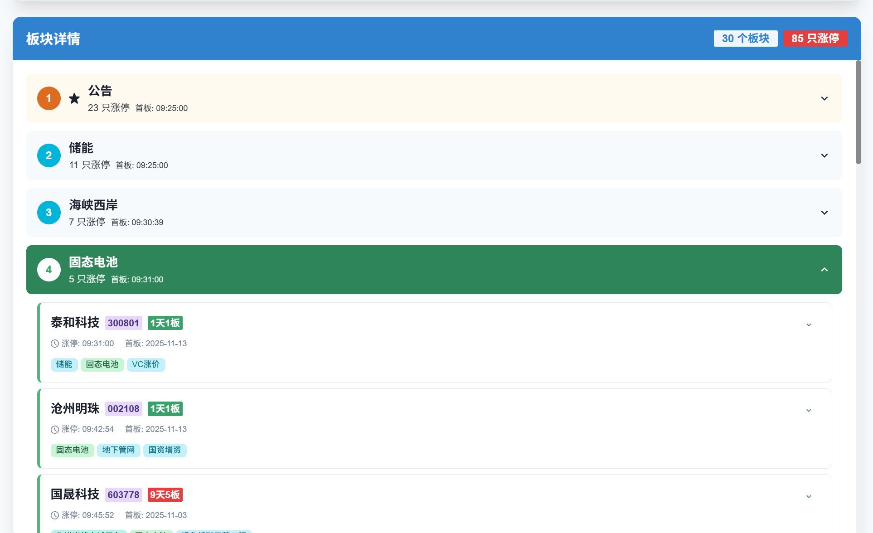Image resolution: width=873 pixels, height=533 pixels.
Task: Click the 30 个板块 badge
Action: pos(745,39)
